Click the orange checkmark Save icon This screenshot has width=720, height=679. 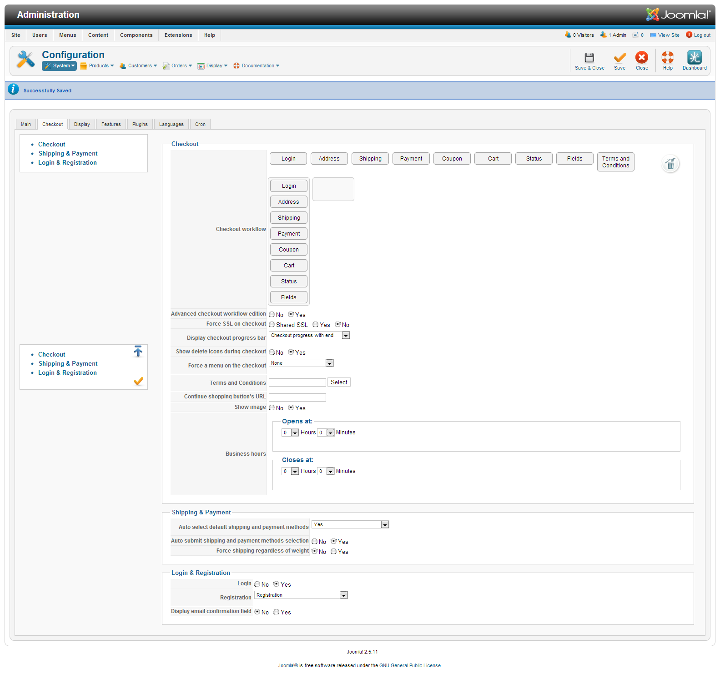click(x=619, y=58)
